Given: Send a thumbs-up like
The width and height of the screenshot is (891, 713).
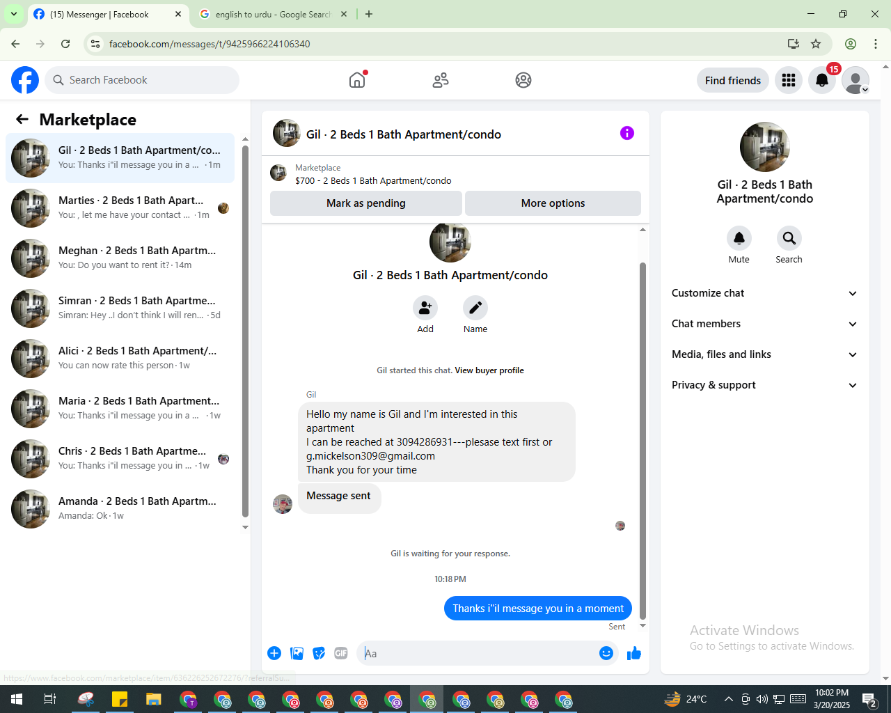Looking at the screenshot, I should (x=633, y=653).
